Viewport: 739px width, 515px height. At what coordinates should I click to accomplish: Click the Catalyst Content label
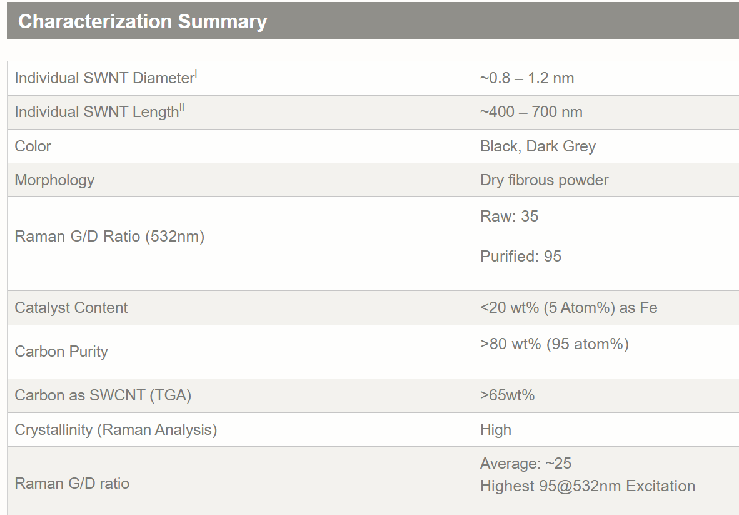tap(71, 307)
